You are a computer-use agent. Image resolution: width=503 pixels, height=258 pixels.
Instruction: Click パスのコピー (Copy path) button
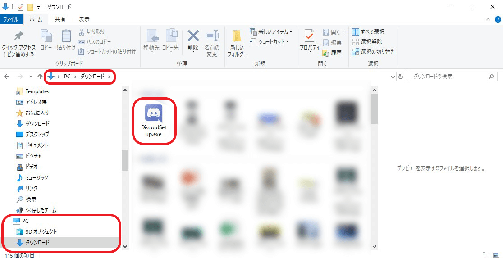click(x=95, y=42)
